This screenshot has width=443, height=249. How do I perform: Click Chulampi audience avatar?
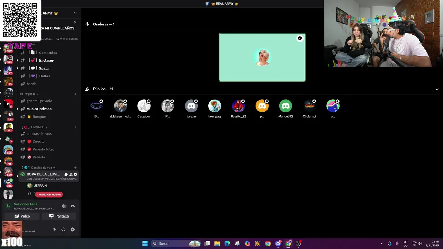click(x=309, y=106)
